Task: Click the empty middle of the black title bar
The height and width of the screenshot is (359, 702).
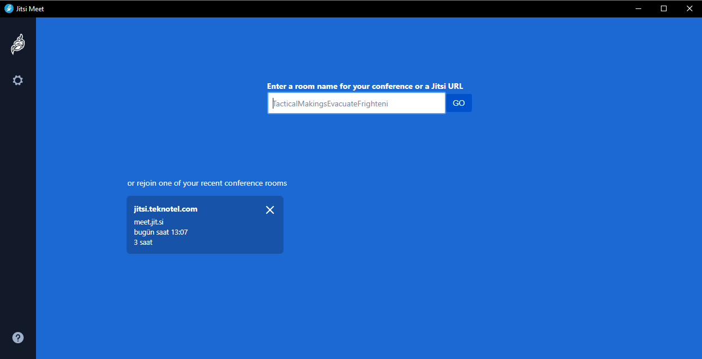Action: [x=337, y=8]
